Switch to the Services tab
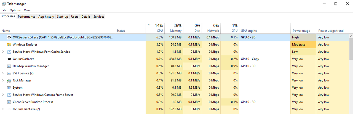353x114 pixels. point(99,17)
